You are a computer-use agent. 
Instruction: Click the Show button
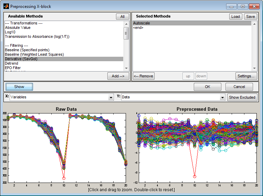(x=19, y=87)
